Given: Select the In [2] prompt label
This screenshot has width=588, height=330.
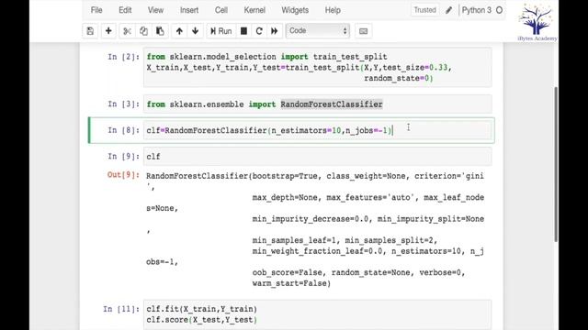Looking at the screenshot, I should [x=123, y=57].
